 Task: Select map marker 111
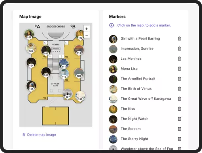(x=64, y=64)
